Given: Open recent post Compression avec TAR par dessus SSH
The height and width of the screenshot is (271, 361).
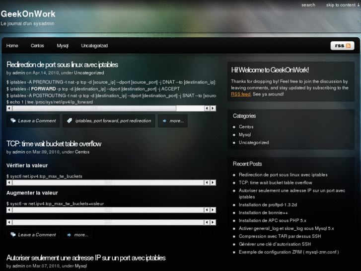Looking at the screenshot, I should (x=280, y=236).
